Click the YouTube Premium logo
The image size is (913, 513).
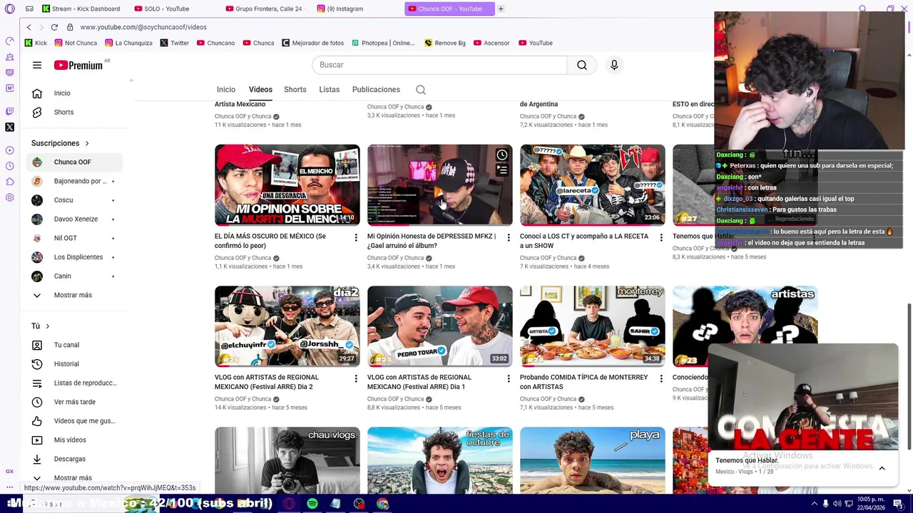click(x=78, y=65)
